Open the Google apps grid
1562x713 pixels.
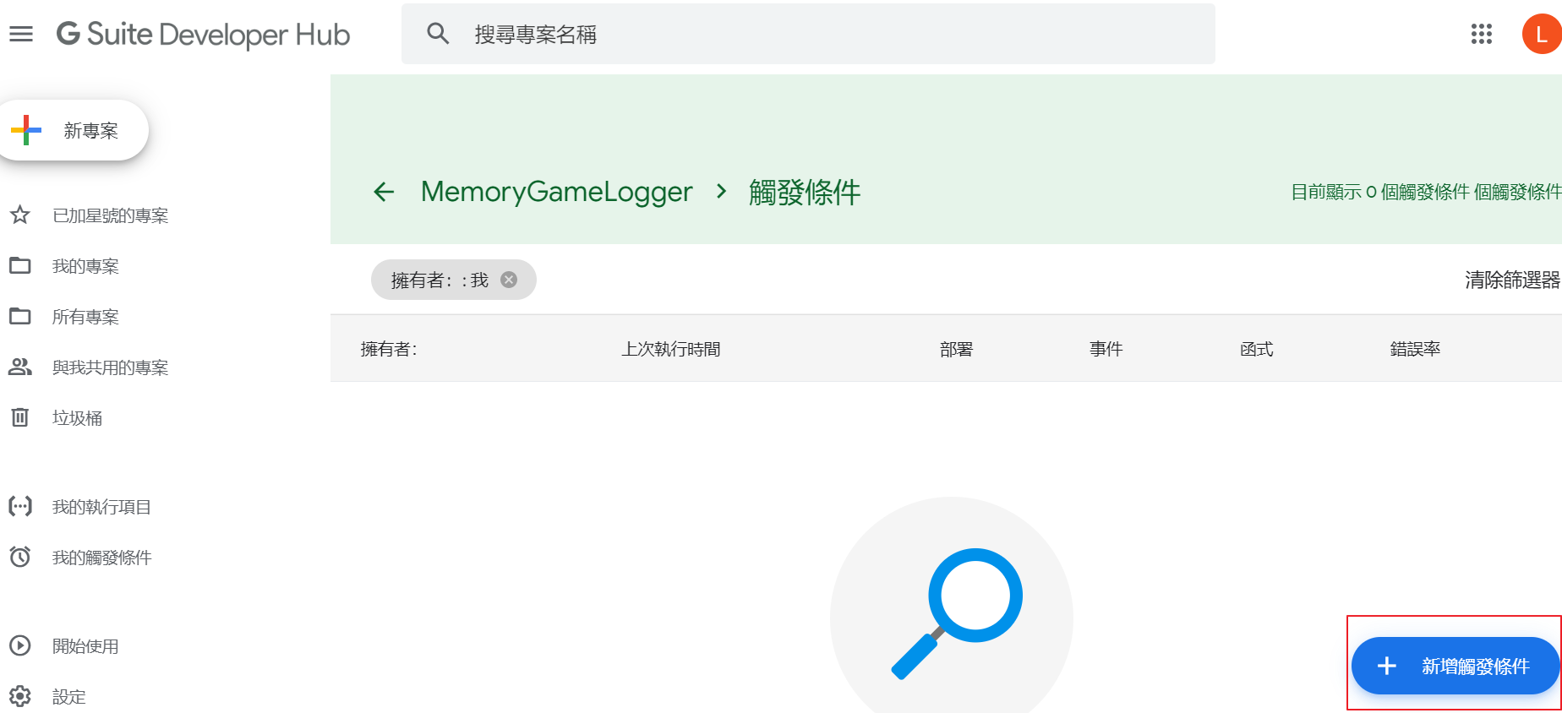tap(1482, 34)
